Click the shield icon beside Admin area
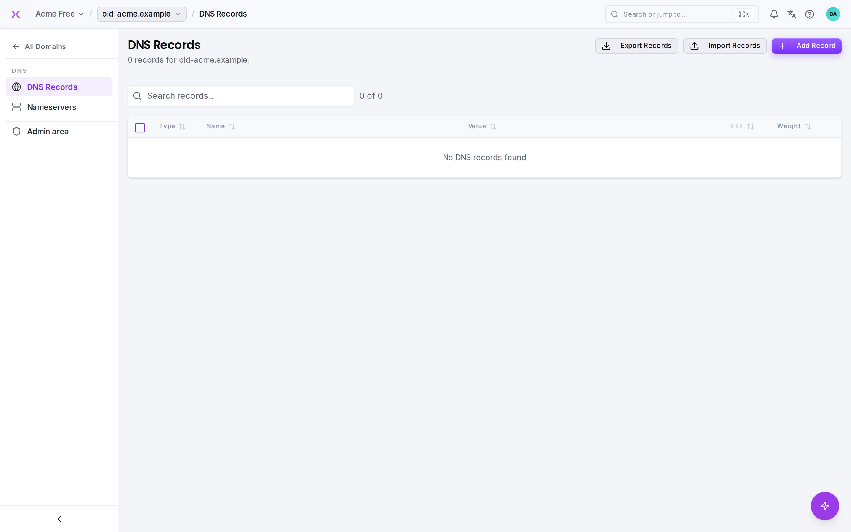Screen dimensions: 851x532 click(x=17, y=131)
